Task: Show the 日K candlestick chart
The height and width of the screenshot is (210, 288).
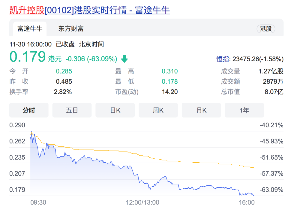Action: [x=115, y=110]
